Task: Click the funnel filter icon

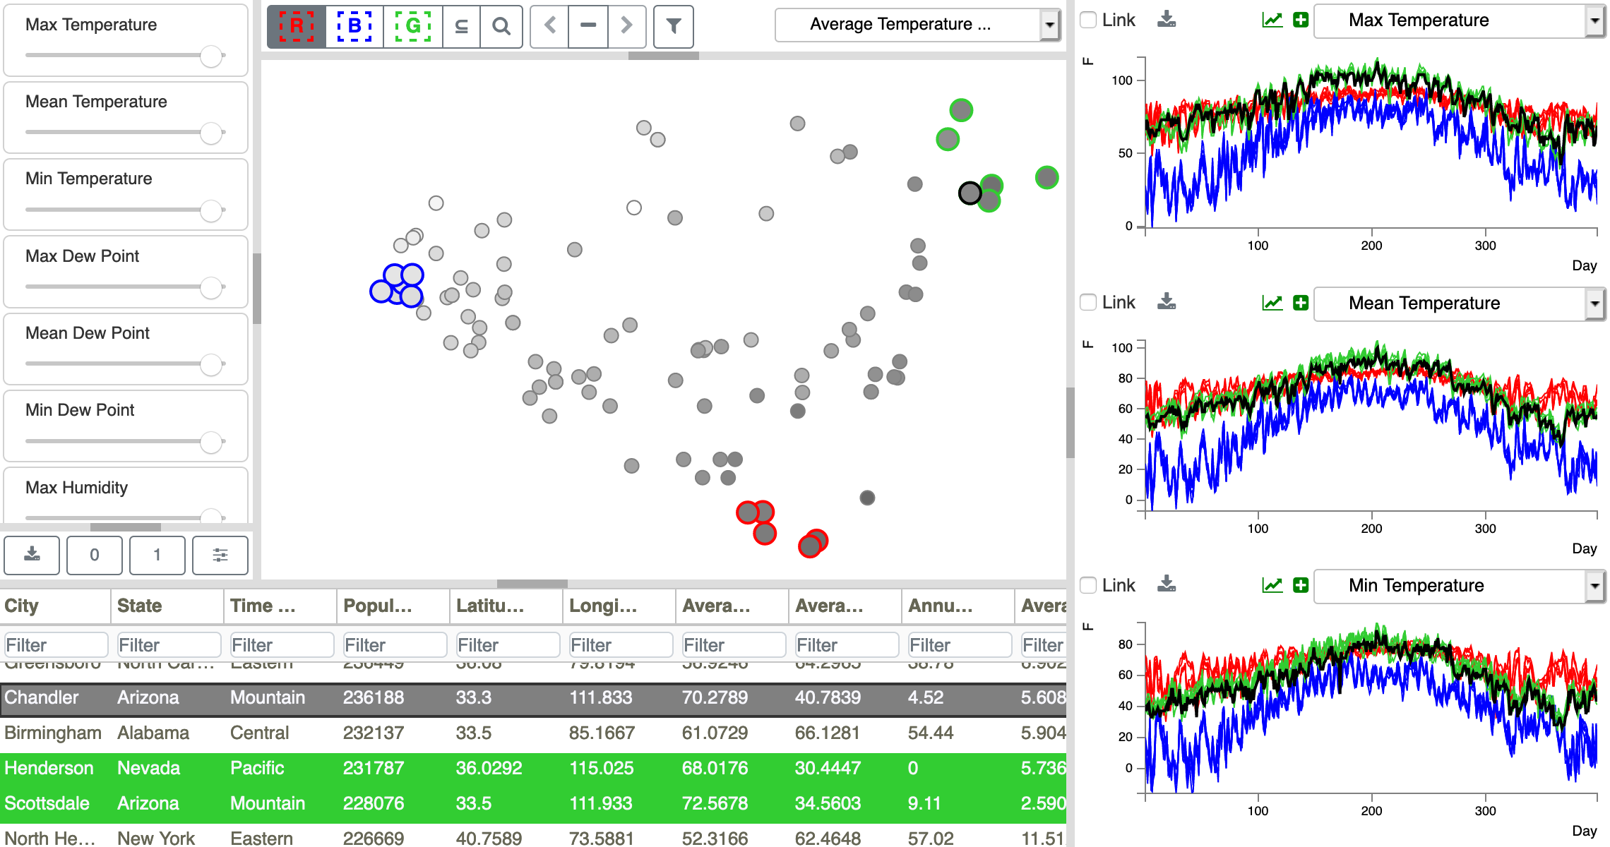Action: (674, 26)
